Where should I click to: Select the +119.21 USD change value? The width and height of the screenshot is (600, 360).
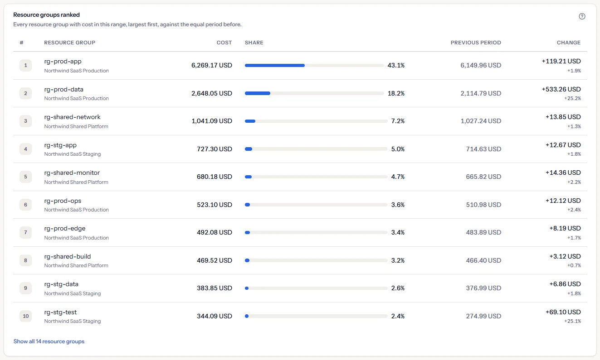561,61
